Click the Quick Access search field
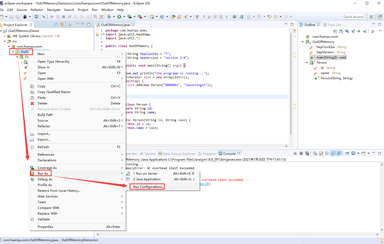Image resolution: width=384 pixels, height=244 pixels. tap(353, 17)
